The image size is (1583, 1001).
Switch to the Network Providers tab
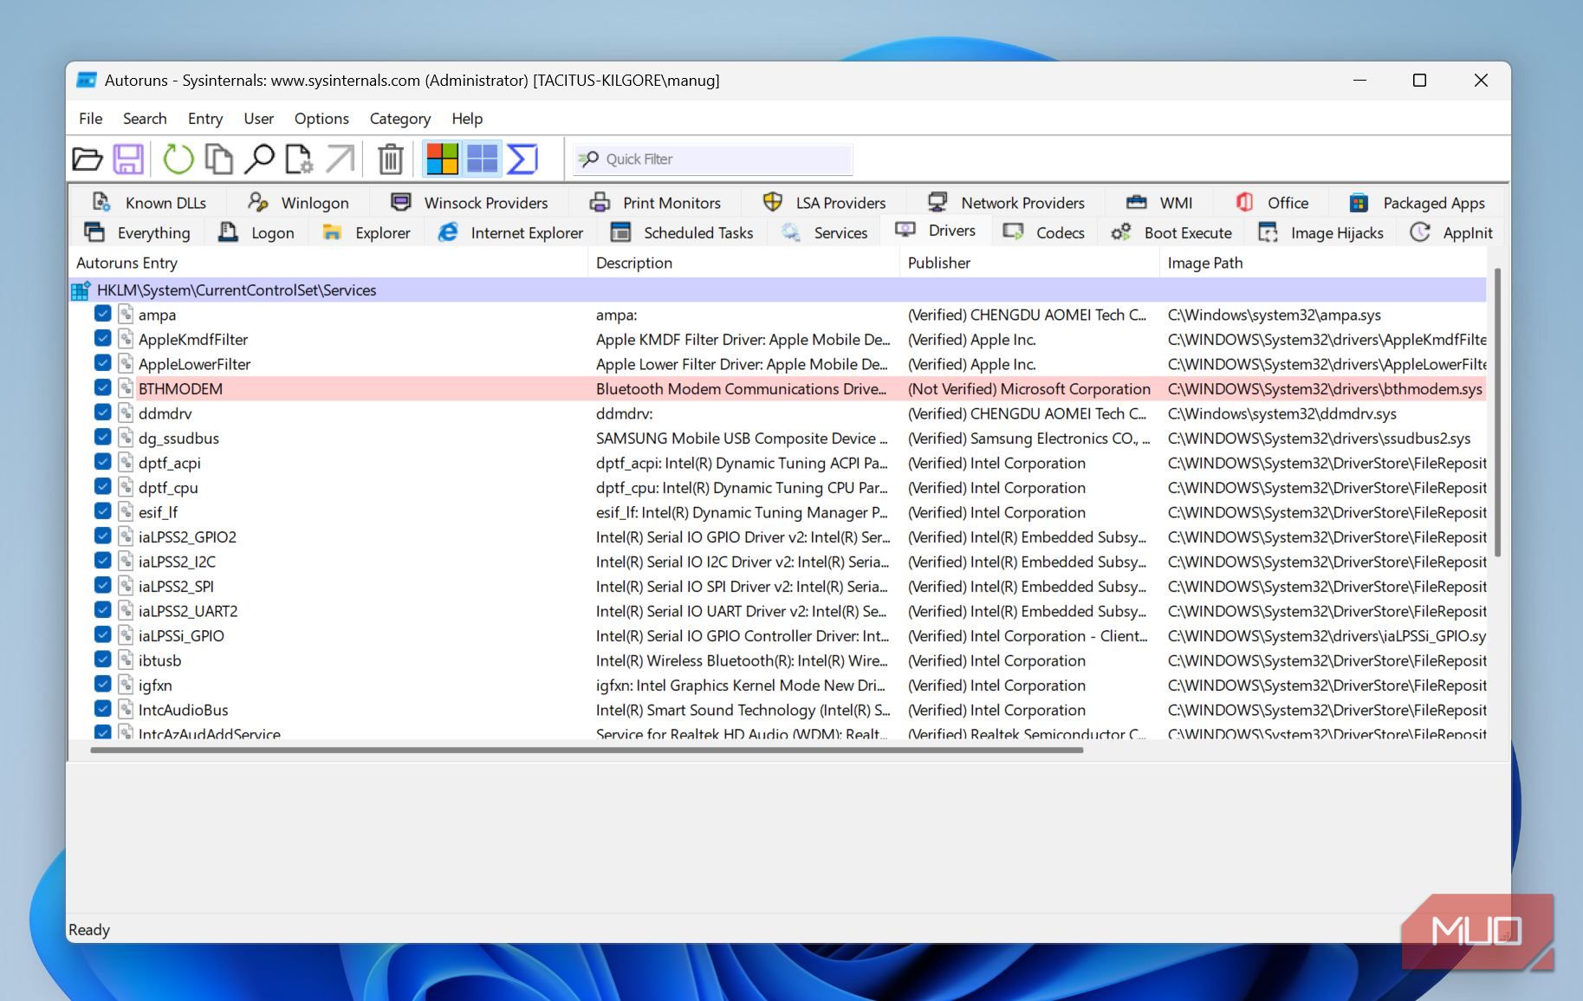point(1006,203)
